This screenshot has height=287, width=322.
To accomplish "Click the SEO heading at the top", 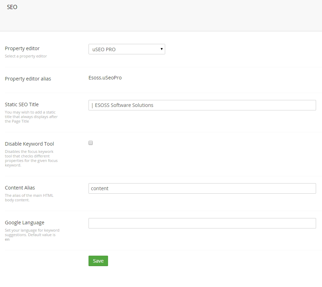I will pos(12,7).
